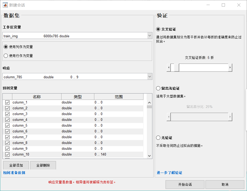Select the 交叉验证 radio button

coord(158,29)
